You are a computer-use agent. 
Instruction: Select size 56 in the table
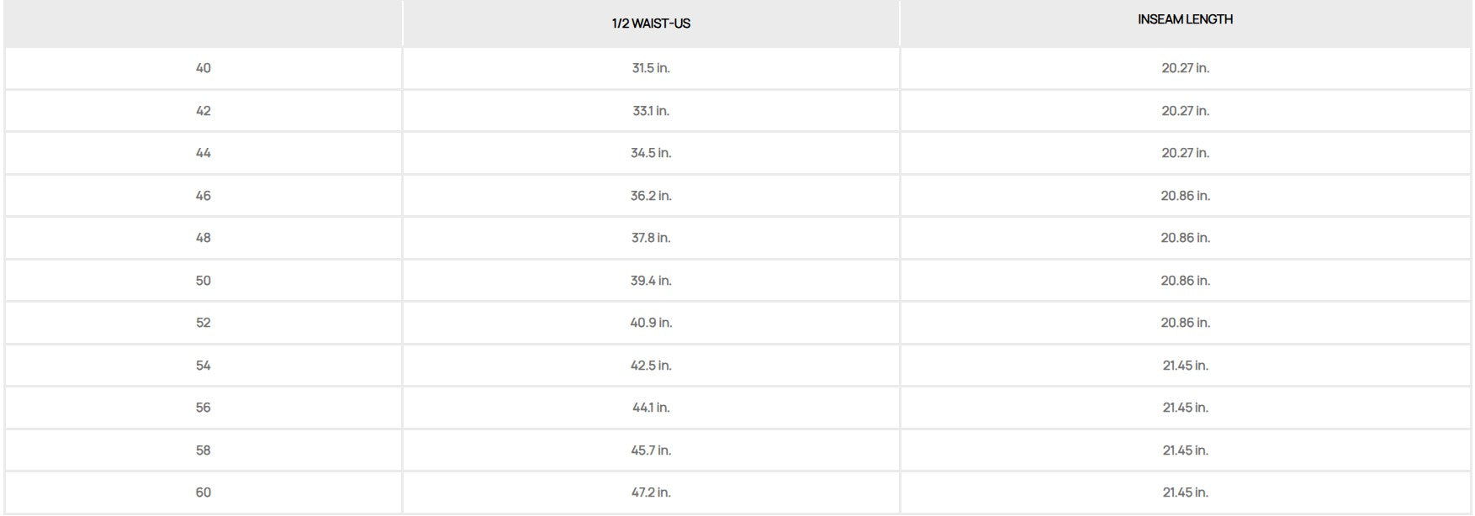204,408
